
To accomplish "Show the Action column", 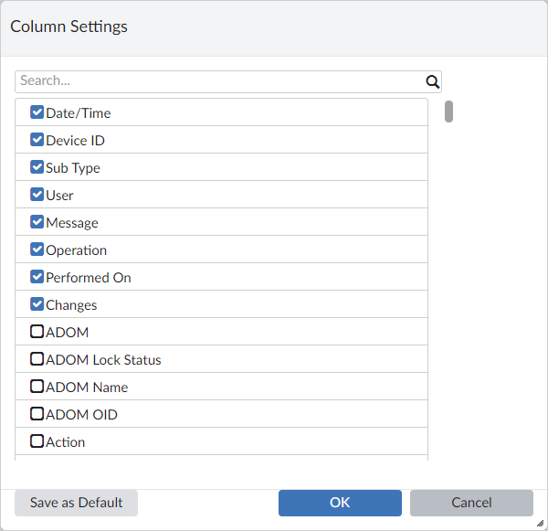I will [x=37, y=441].
